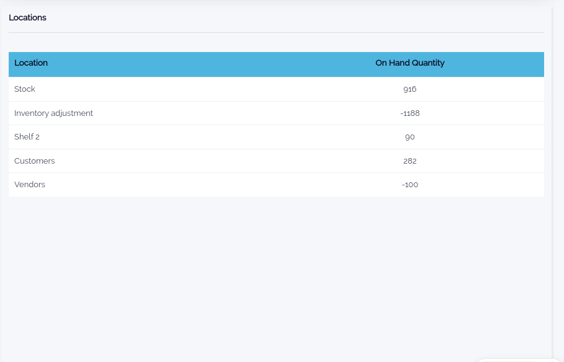Click the 90 quantity value
The image size is (564, 362).
point(410,137)
